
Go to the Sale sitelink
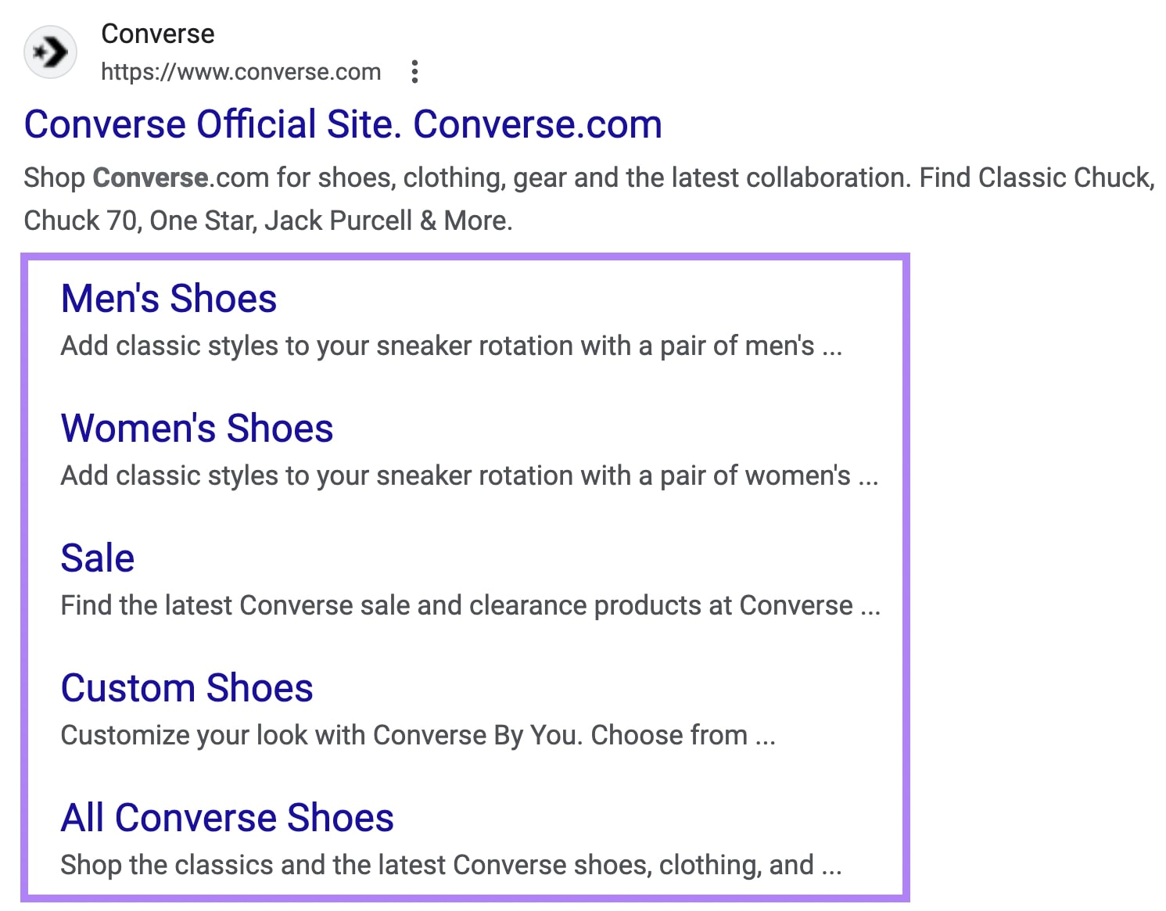97,558
